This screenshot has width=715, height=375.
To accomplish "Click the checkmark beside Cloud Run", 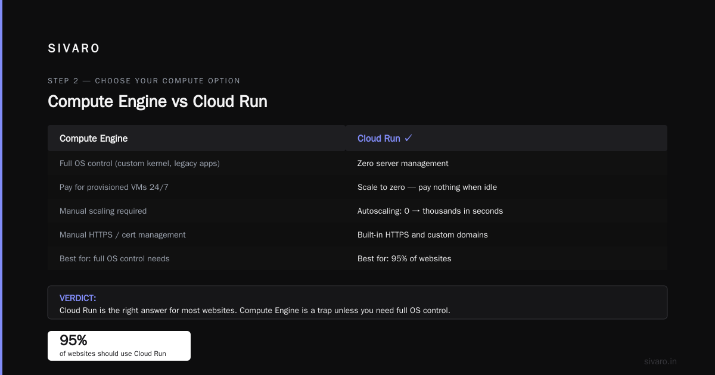I will coord(408,138).
